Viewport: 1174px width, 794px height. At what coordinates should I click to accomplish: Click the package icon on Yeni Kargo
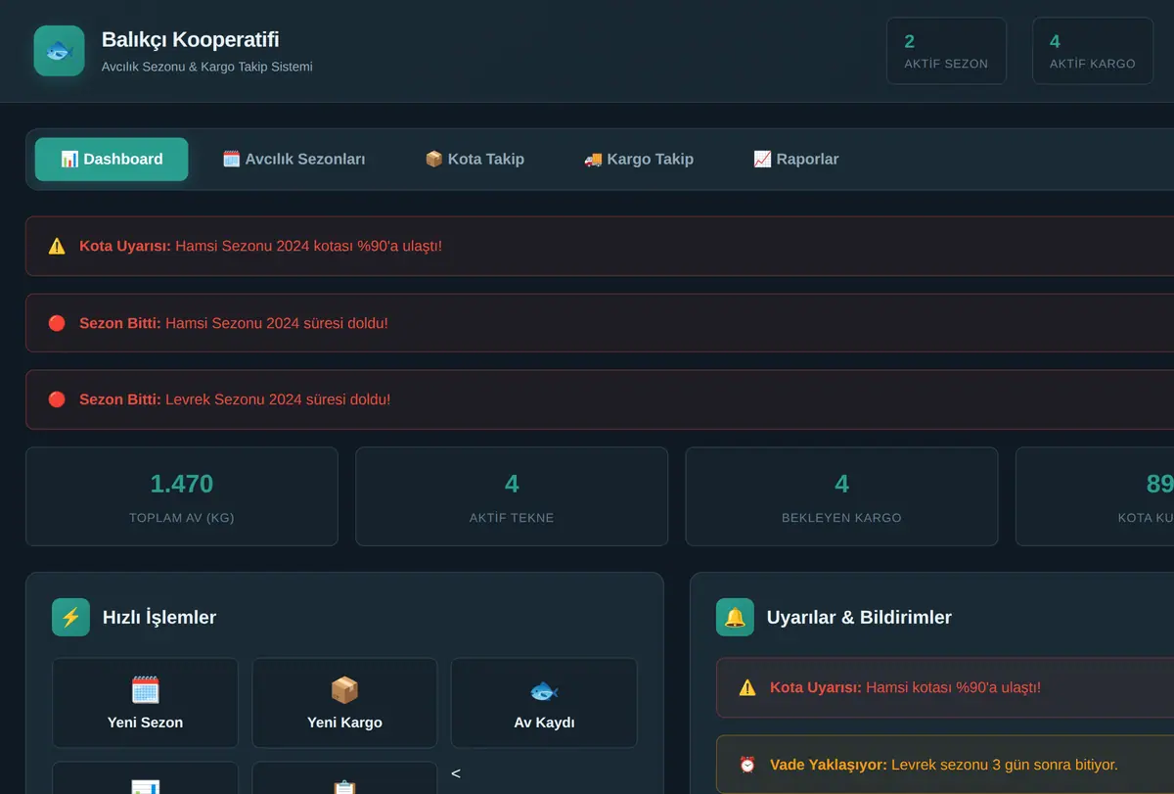344,690
